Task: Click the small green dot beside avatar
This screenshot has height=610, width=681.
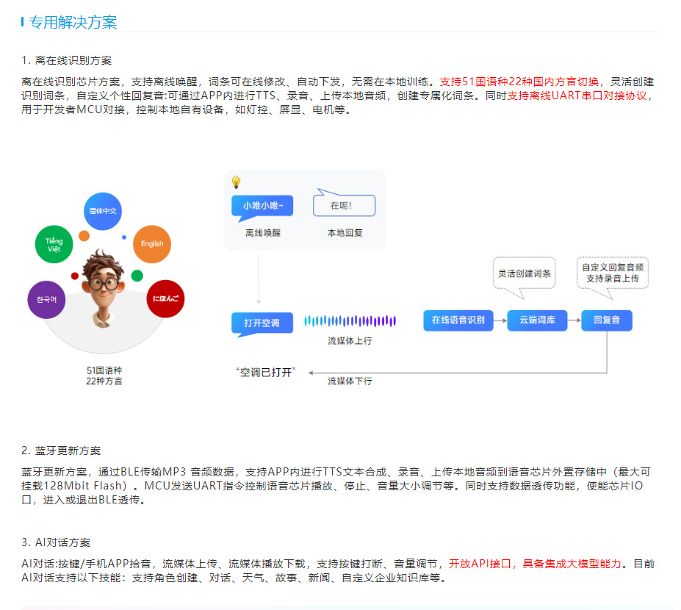Action: [137, 276]
